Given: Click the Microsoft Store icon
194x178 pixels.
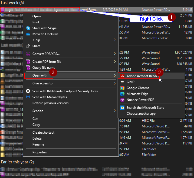Looking at the screenshot, I should (122, 108).
